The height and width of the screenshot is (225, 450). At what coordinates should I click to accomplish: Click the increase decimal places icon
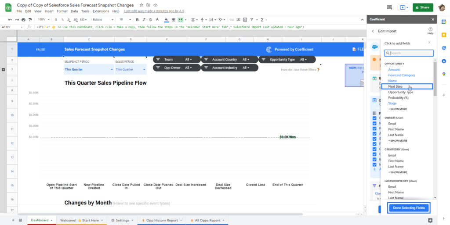pyautogui.click(x=76, y=19)
